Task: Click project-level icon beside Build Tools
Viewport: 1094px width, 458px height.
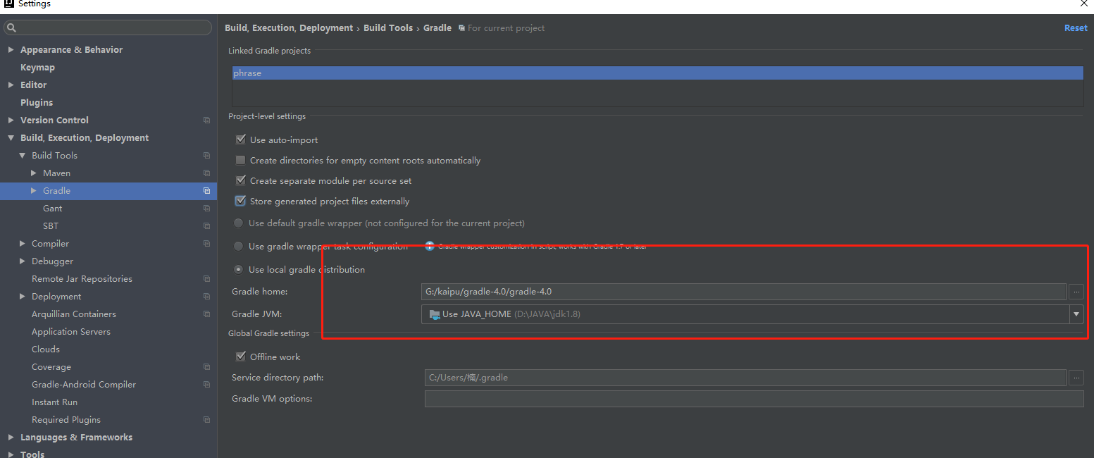Action: pyautogui.click(x=206, y=156)
